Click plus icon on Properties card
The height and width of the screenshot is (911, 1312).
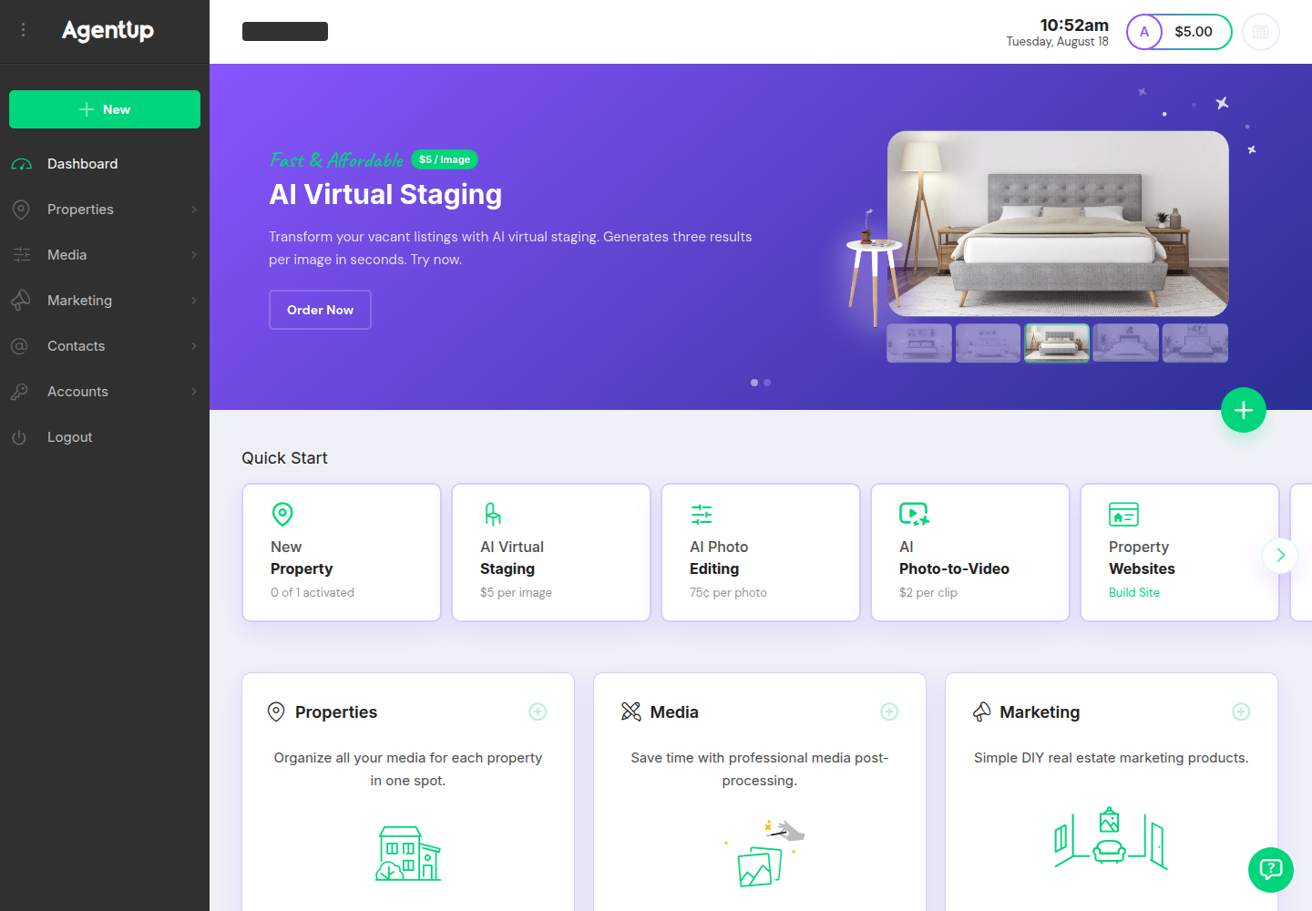coord(538,711)
